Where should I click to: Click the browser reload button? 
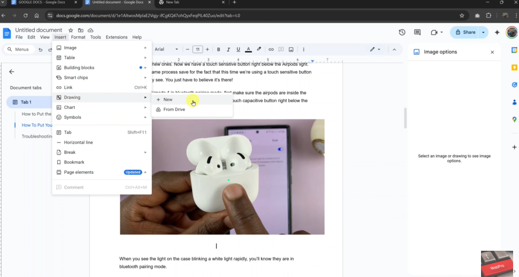26,16
